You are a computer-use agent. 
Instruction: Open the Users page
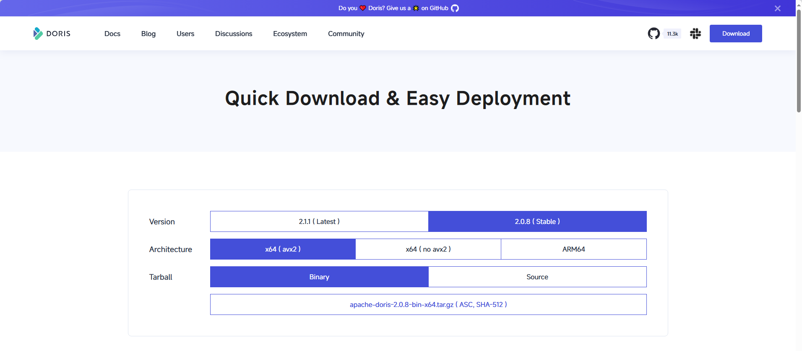click(185, 34)
